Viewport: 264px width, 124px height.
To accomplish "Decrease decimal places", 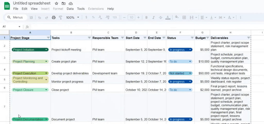I will [x=100, y=17].
